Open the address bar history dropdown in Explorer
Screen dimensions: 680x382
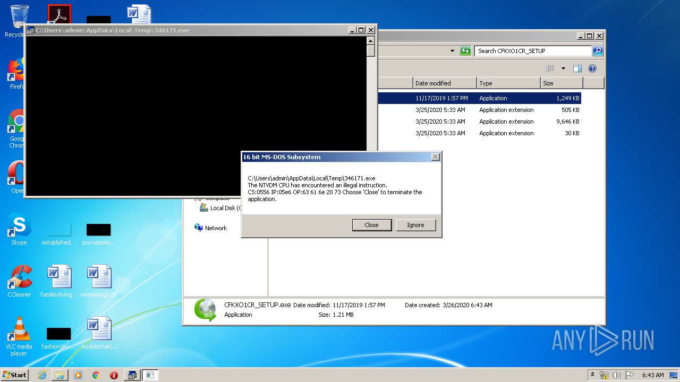(452, 51)
